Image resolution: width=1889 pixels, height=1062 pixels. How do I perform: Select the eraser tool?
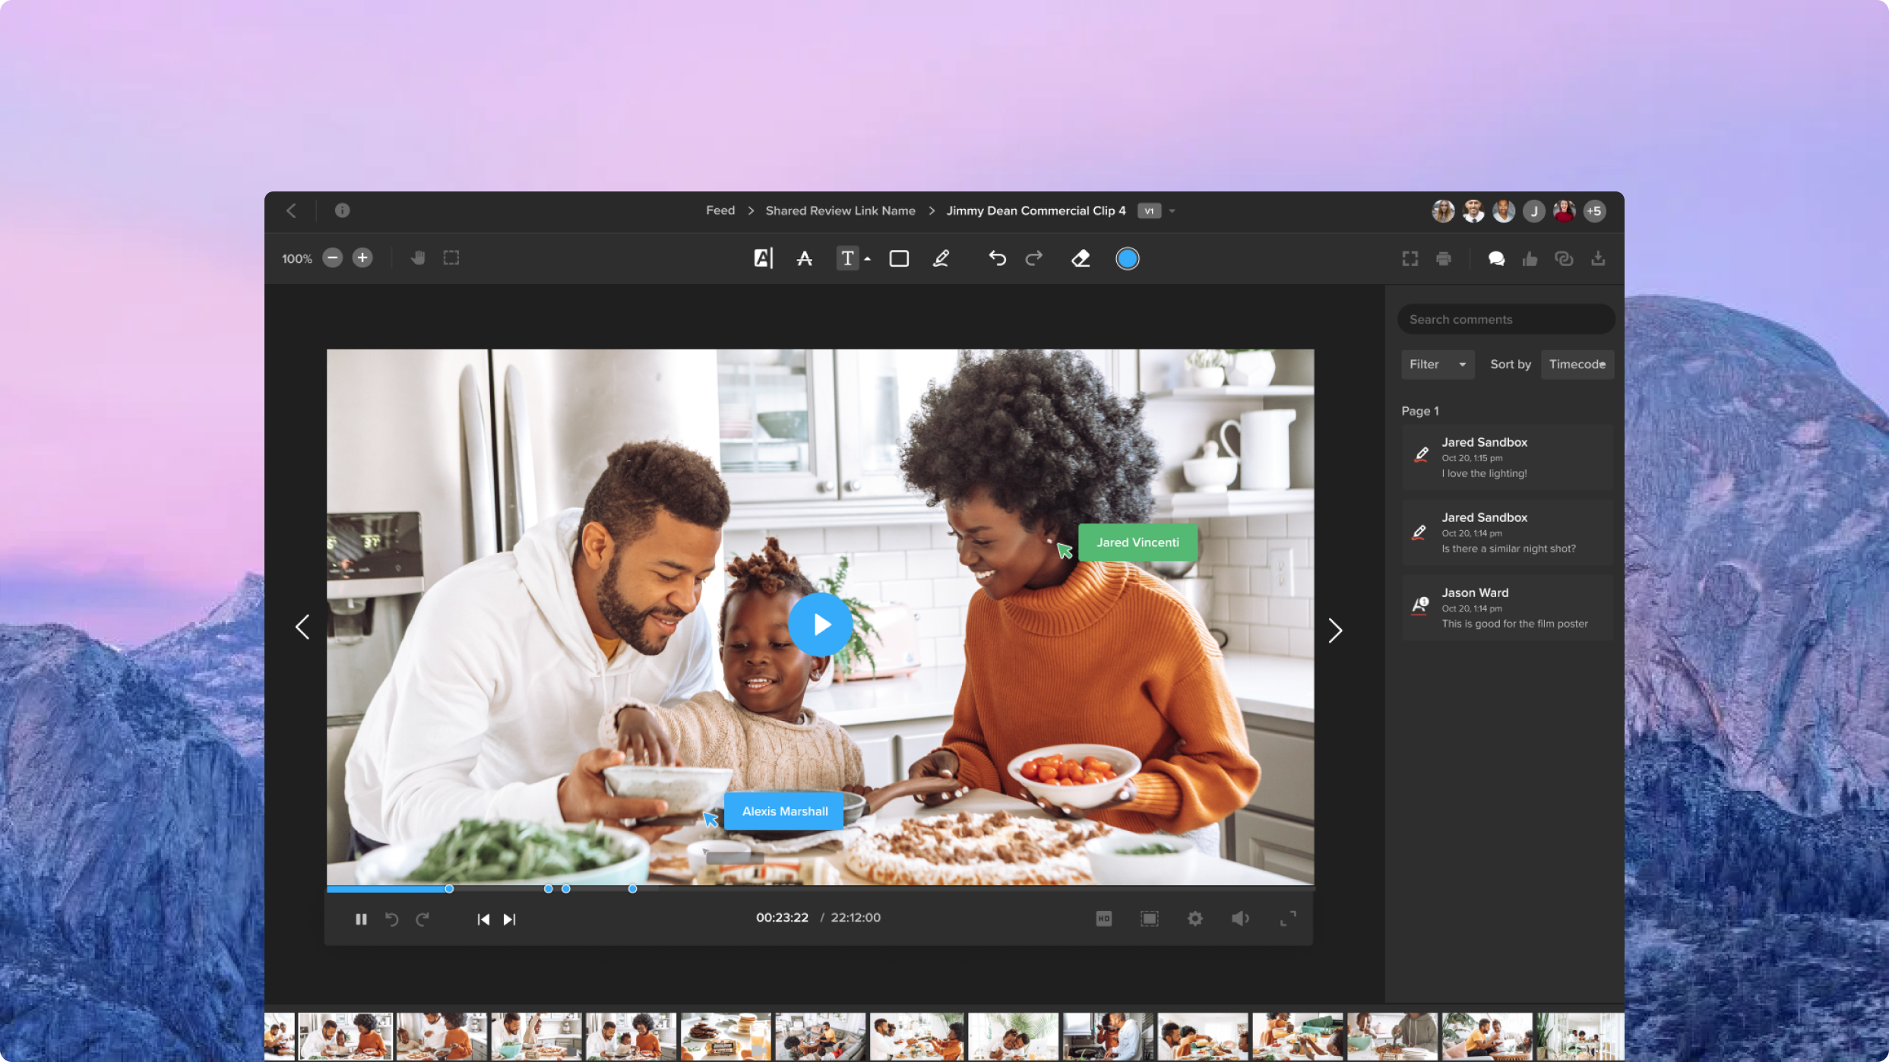(x=1081, y=259)
